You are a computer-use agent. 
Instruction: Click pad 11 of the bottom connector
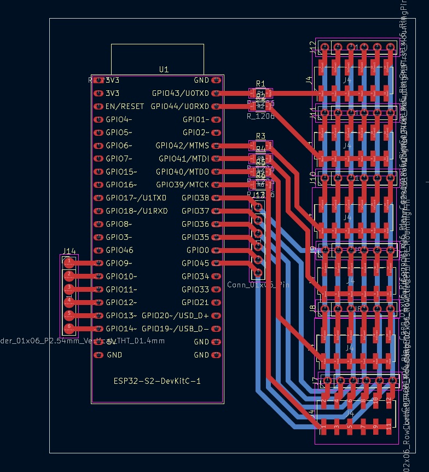click(x=389, y=427)
